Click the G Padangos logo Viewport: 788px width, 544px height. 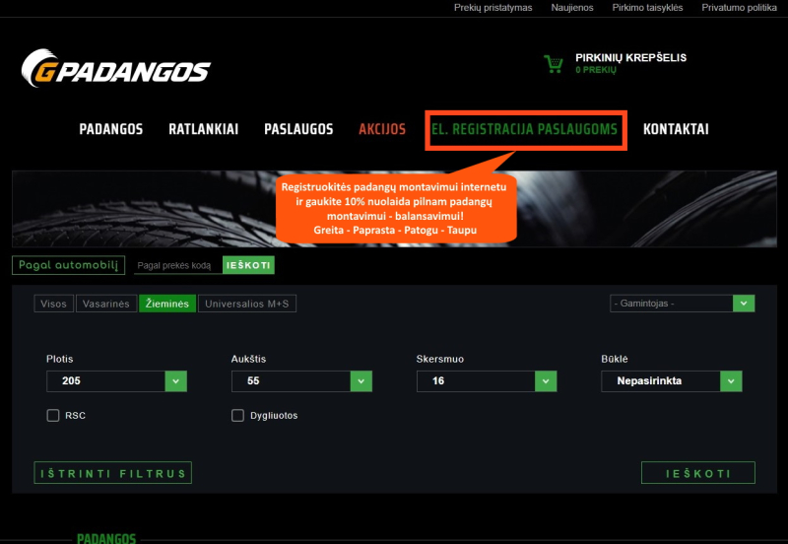tap(115, 68)
